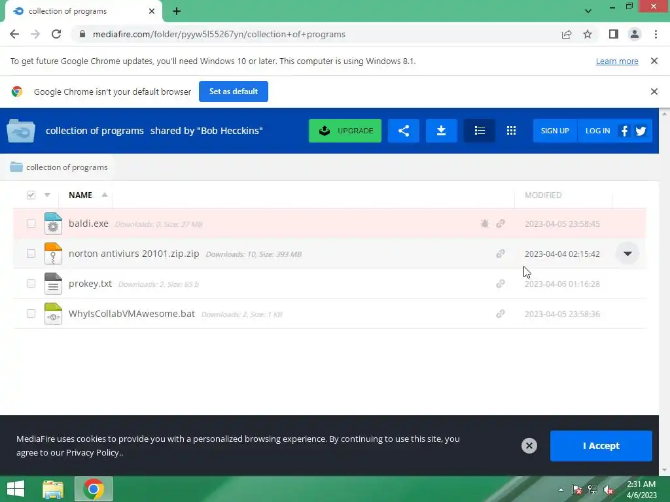Viewport: 670px width, 502px height.
Task: Click the network tray icon
Action: (x=593, y=489)
